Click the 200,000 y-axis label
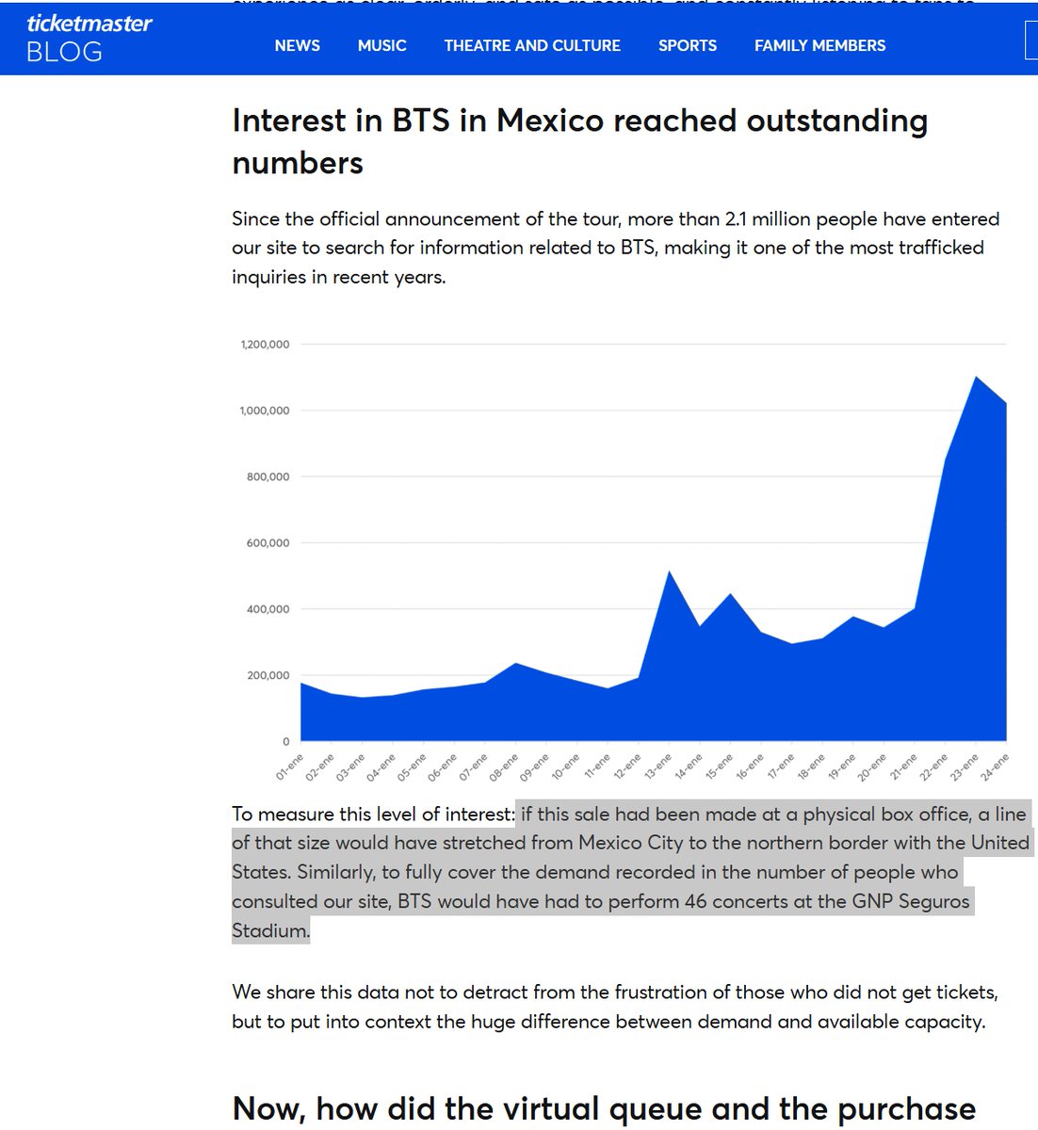This screenshot has height=1130, width=1038. pos(268,675)
